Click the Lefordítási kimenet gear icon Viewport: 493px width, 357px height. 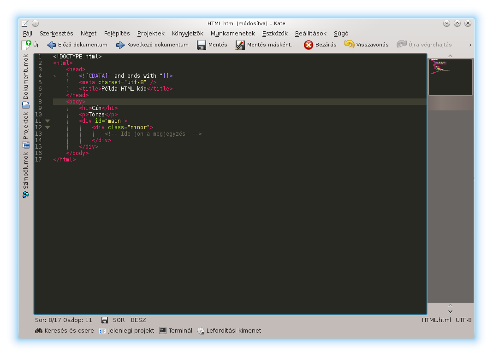coord(201,331)
